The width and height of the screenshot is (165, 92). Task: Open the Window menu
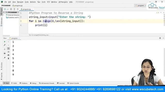click(54, 2)
